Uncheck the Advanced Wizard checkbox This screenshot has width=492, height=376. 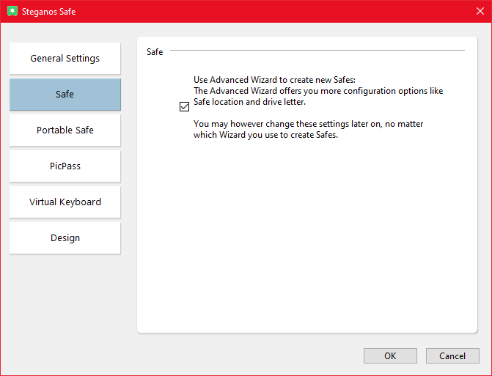point(184,106)
